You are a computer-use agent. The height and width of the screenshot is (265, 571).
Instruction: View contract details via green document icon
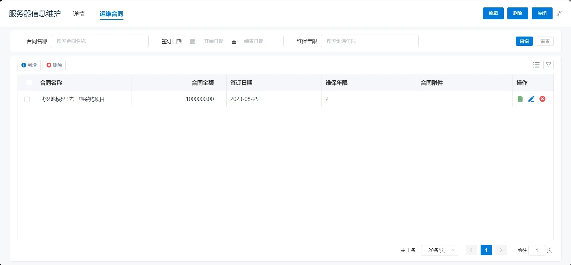tap(520, 99)
